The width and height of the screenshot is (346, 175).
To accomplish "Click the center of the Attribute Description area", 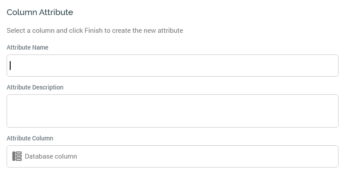I will [173, 111].
